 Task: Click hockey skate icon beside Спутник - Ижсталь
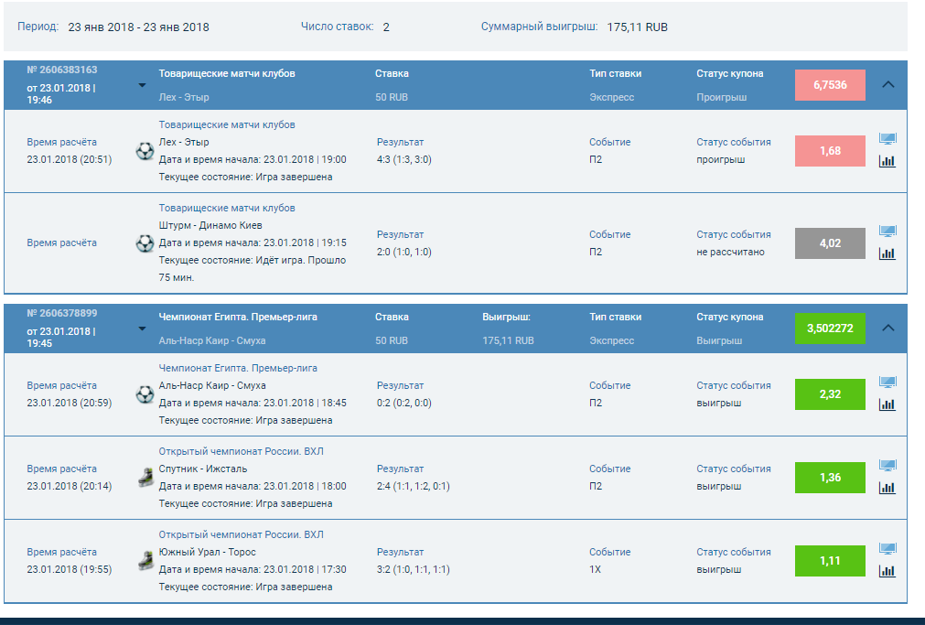coord(145,478)
